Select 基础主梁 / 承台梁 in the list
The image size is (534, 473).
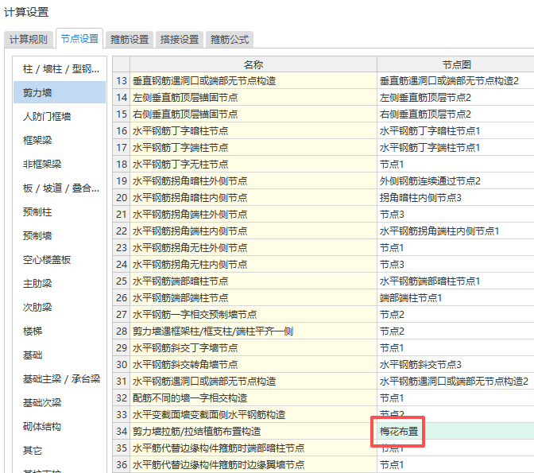(60, 379)
